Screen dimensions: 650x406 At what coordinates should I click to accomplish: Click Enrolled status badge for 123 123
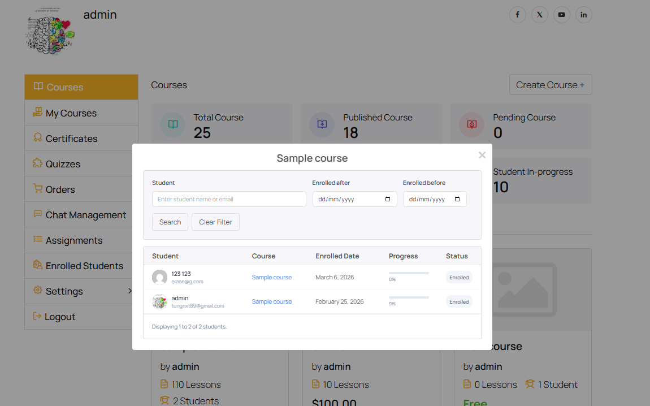click(459, 277)
